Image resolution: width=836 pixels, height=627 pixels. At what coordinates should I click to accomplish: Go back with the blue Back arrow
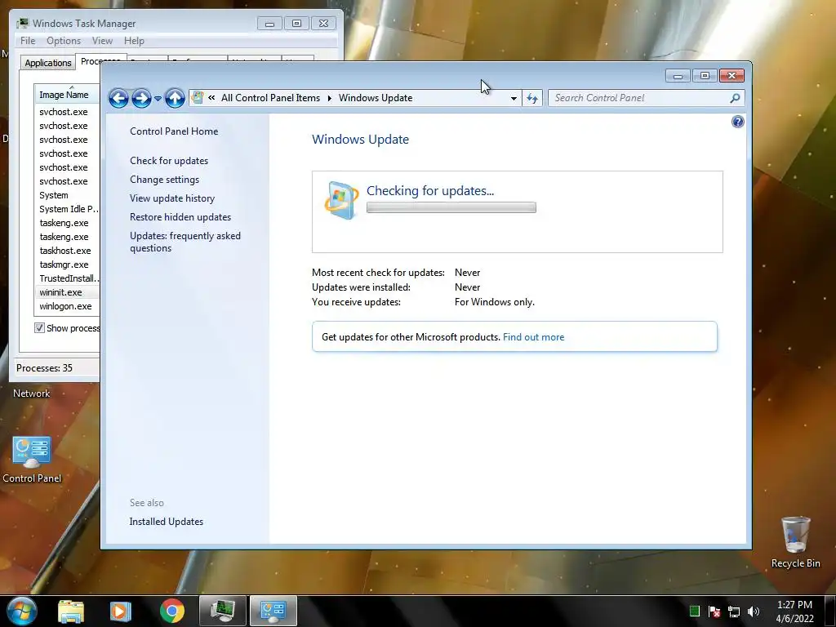(118, 98)
